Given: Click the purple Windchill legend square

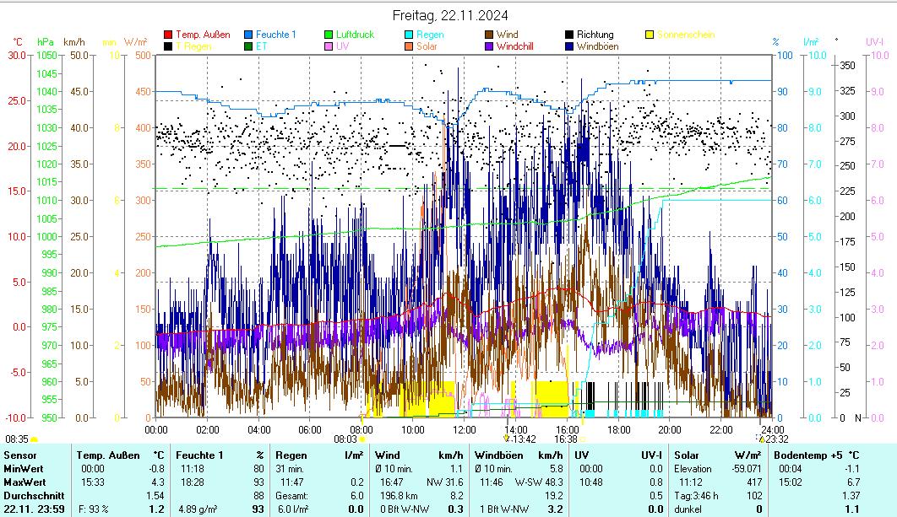Looking at the screenshot, I should coord(489,46).
